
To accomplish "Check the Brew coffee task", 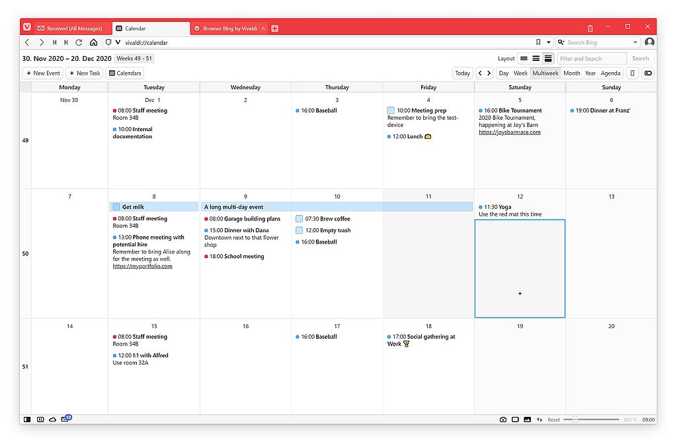I will [x=299, y=219].
